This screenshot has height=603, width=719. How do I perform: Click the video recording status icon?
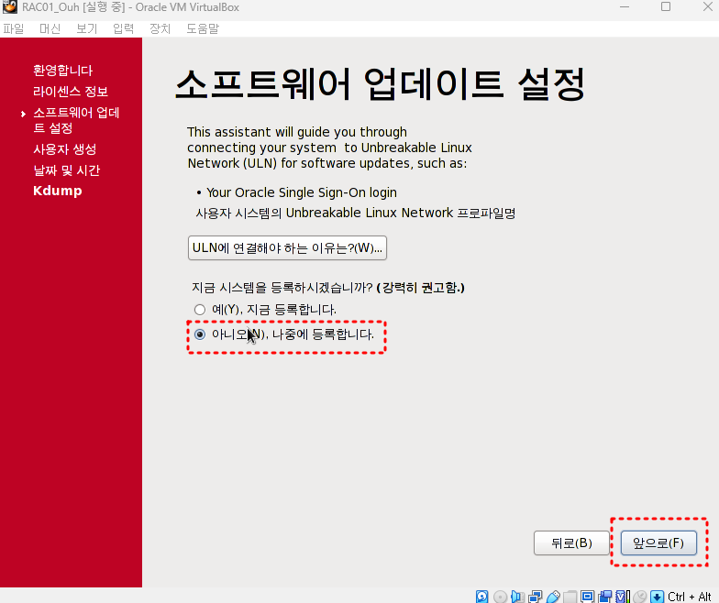[x=605, y=596]
